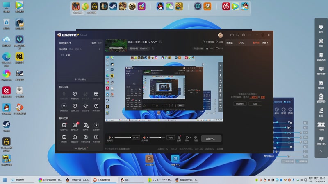
Task: Open the 礼物心愿 gift wish icon
Action: tap(96, 95)
